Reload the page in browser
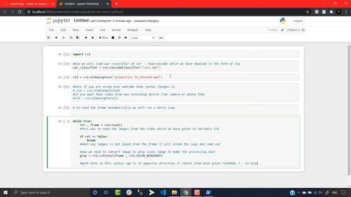 click(x=20, y=12)
